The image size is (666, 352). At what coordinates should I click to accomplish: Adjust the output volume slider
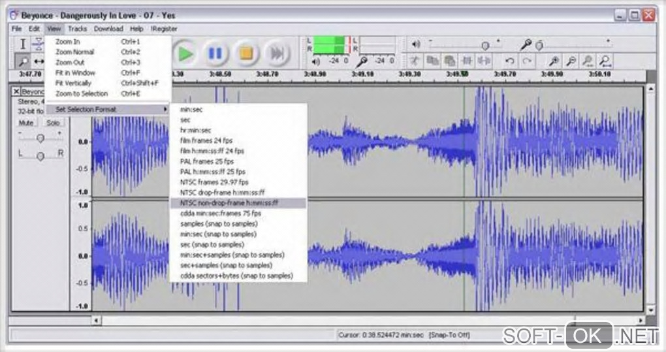[x=465, y=44]
